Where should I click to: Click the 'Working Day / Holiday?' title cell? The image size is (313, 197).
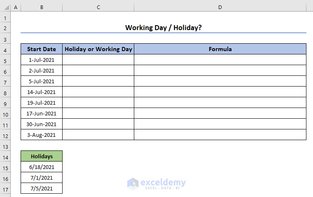[x=164, y=28]
